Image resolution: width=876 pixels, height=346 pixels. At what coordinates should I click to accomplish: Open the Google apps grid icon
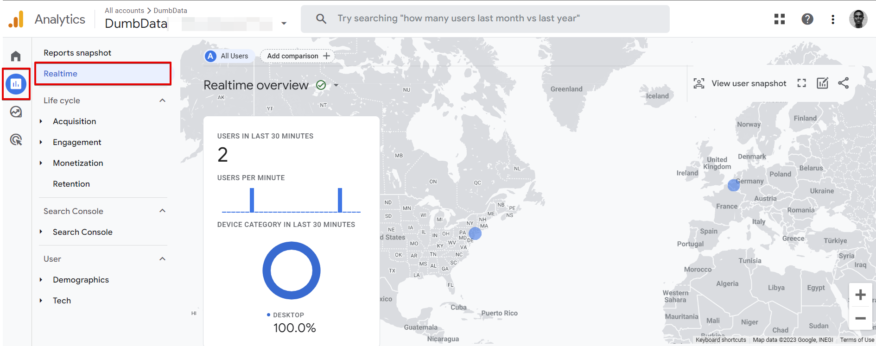point(779,19)
